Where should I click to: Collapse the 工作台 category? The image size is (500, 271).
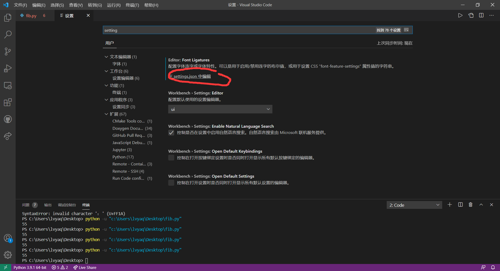106,71
